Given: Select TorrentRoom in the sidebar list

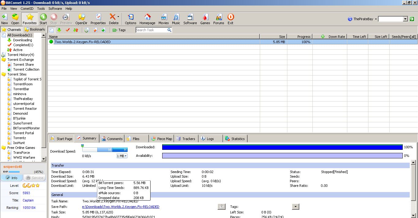Looking at the screenshot, I should (x=23, y=84).
